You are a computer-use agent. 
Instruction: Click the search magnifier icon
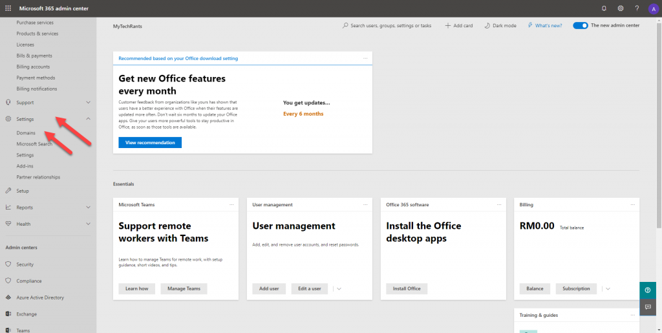(x=345, y=26)
